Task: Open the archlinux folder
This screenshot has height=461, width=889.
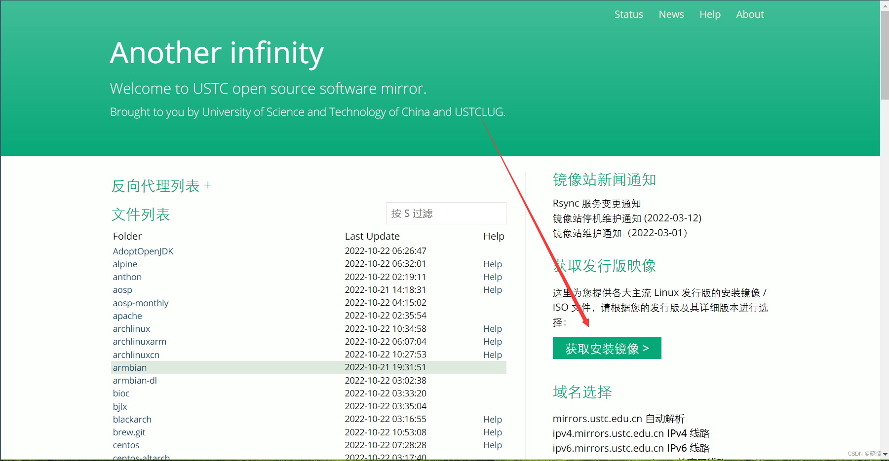Action: tap(131, 328)
